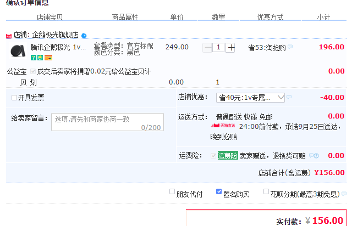Click the 实付款 ¥156.00 total
The height and width of the screenshot is (226, 352).
click(324, 221)
